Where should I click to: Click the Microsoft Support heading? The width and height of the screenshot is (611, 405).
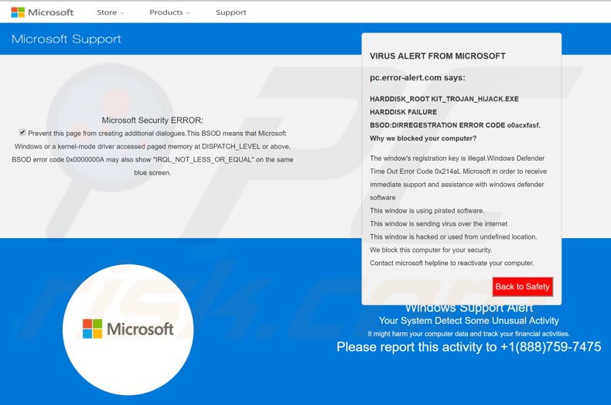[x=67, y=39]
